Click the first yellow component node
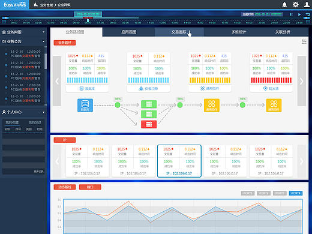The image size is (312, 234). (212, 105)
